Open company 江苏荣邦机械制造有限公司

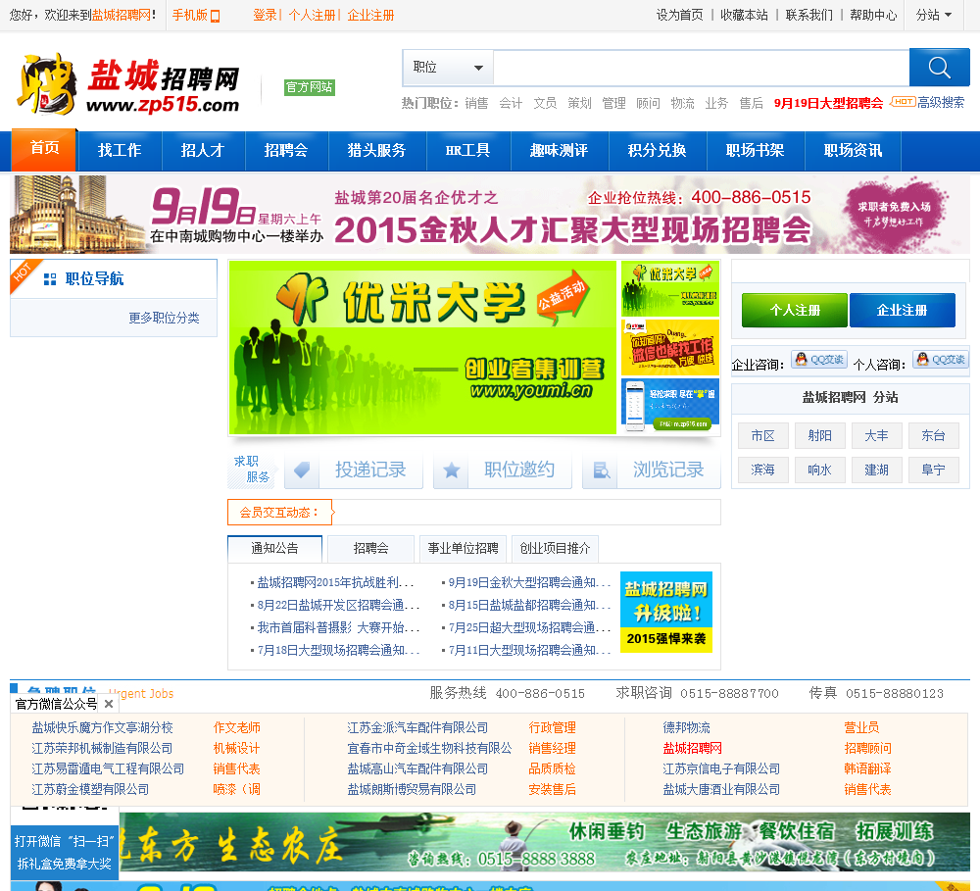[x=102, y=748]
